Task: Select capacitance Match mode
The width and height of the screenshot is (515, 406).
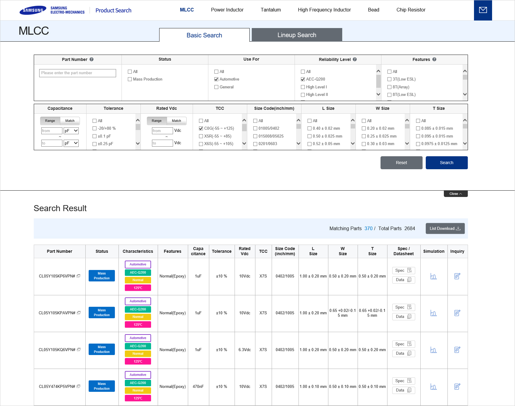Action: (x=70, y=121)
